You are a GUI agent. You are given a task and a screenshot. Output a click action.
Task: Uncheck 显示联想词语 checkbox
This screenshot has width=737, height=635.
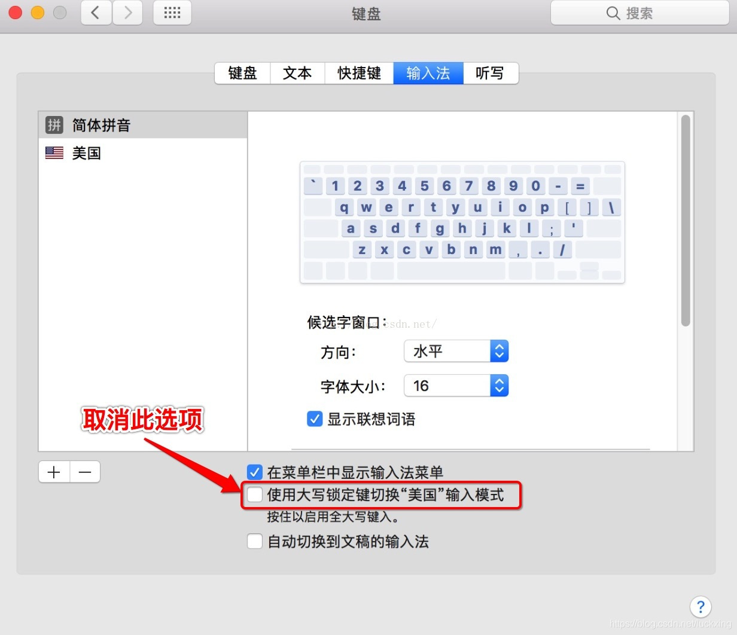315,419
